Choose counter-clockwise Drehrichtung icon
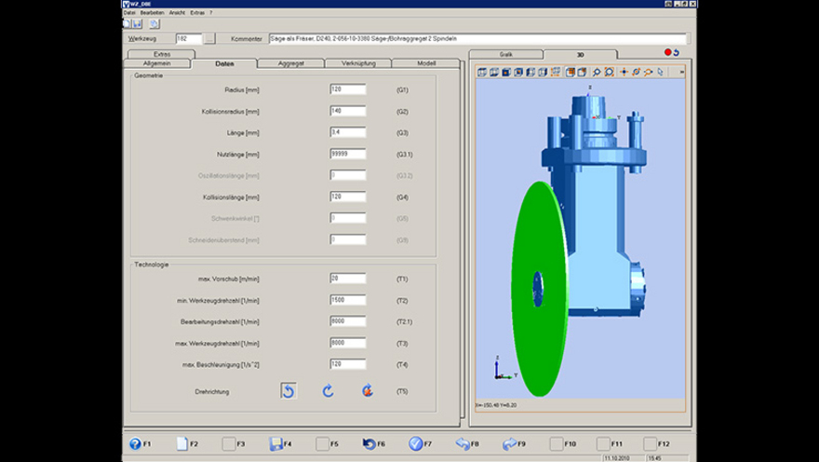Image resolution: width=819 pixels, height=462 pixels. tap(289, 391)
